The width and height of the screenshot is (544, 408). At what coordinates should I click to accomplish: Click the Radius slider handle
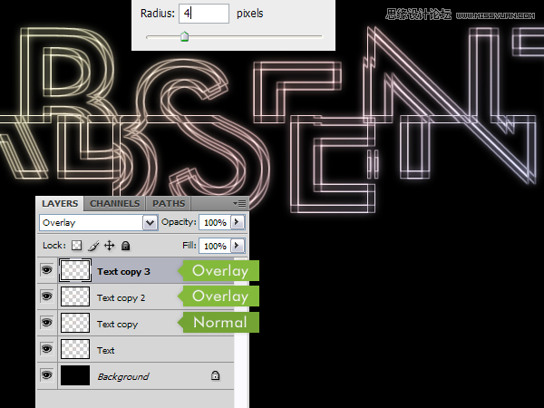184,36
